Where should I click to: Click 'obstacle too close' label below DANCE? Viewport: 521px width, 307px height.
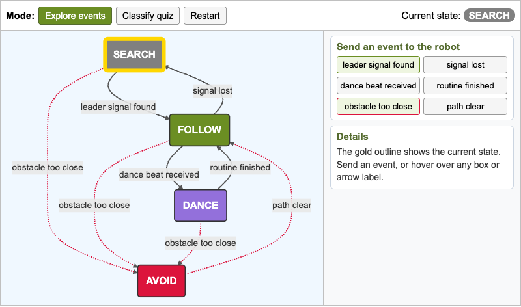click(x=201, y=243)
